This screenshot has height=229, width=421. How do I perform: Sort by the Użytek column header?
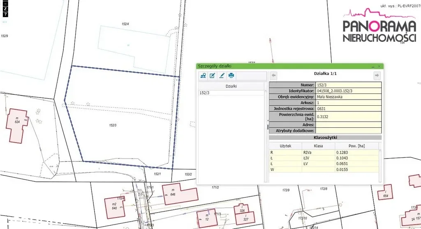point(285,146)
